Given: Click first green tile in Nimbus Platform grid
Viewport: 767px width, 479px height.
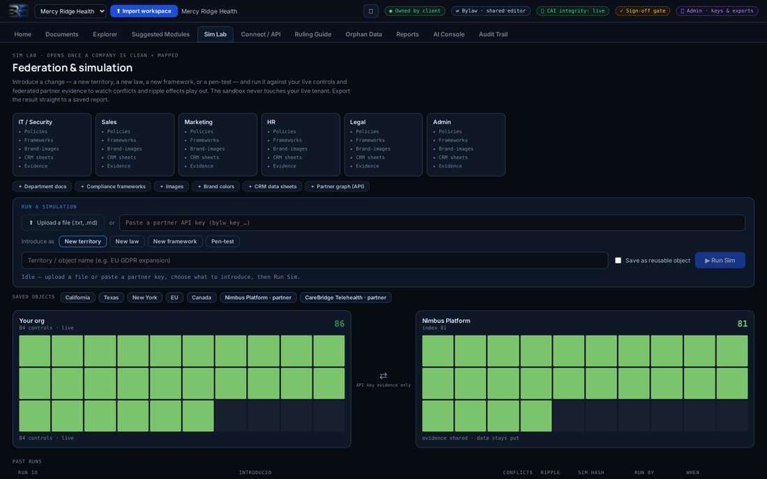Looking at the screenshot, I should tap(438, 351).
